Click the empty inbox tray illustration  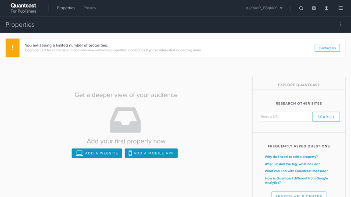(x=125, y=120)
